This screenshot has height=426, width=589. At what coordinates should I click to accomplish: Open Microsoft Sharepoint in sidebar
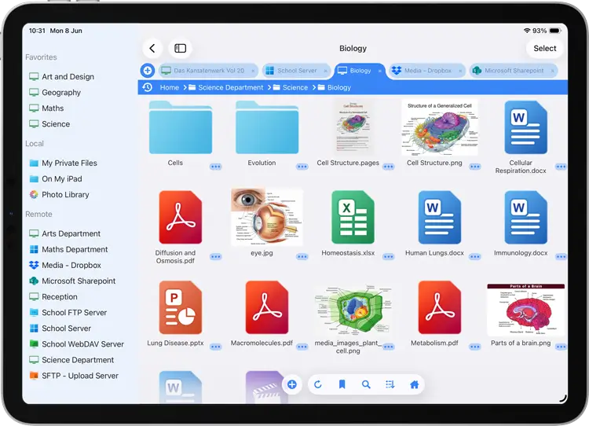[72, 281]
